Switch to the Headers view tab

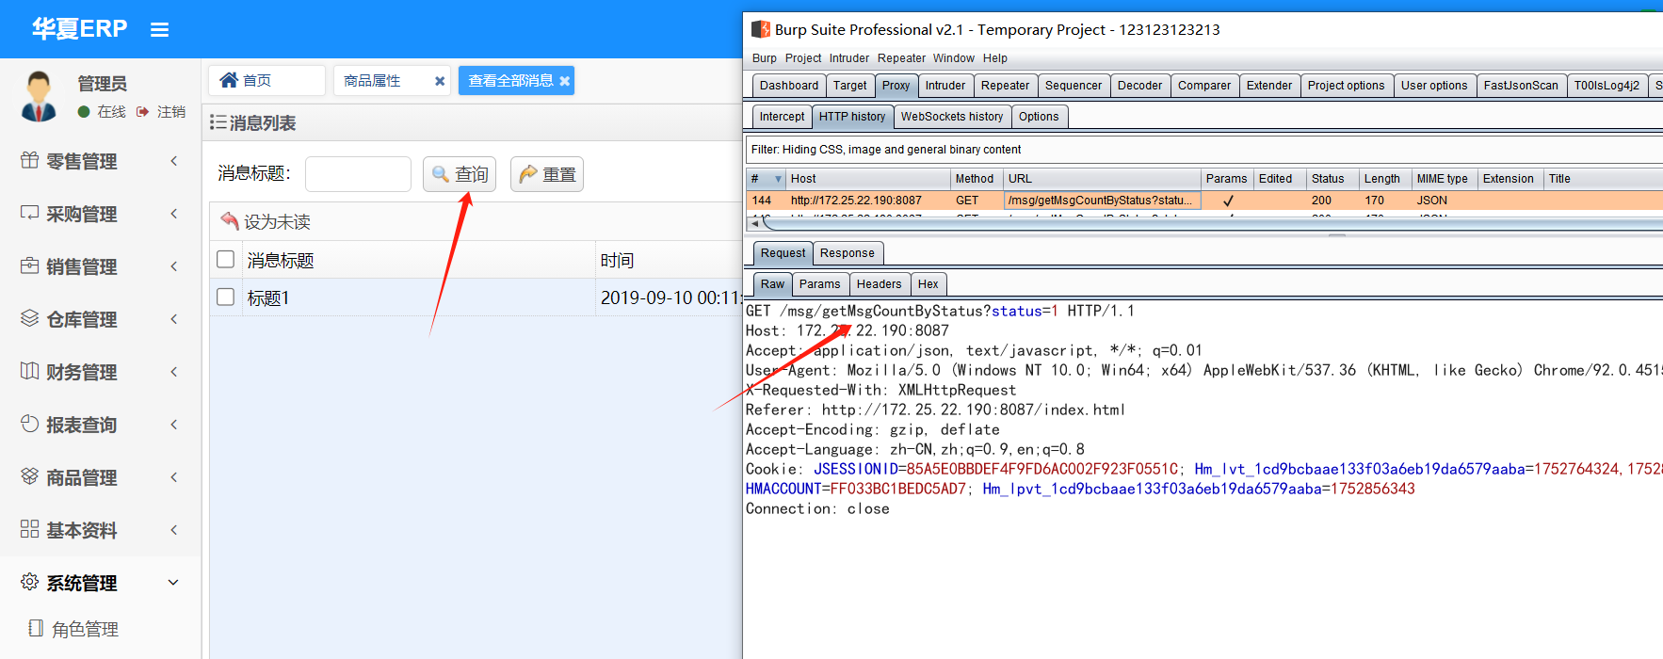click(x=880, y=284)
